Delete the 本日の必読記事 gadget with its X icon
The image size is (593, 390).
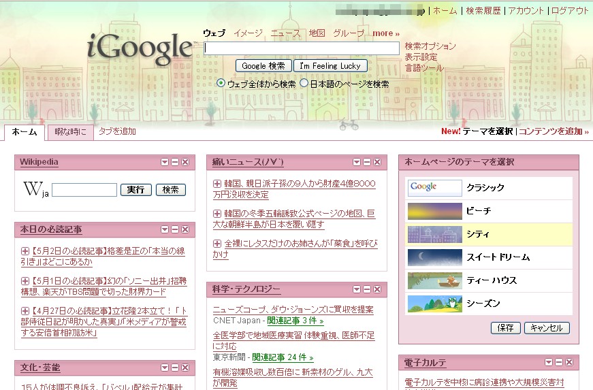pyautogui.click(x=185, y=229)
